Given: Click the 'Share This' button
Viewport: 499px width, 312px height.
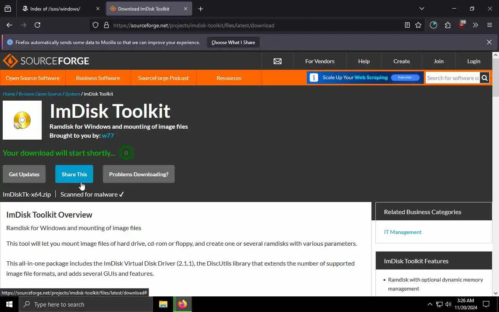Looking at the screenshot, I should [74, 174].
